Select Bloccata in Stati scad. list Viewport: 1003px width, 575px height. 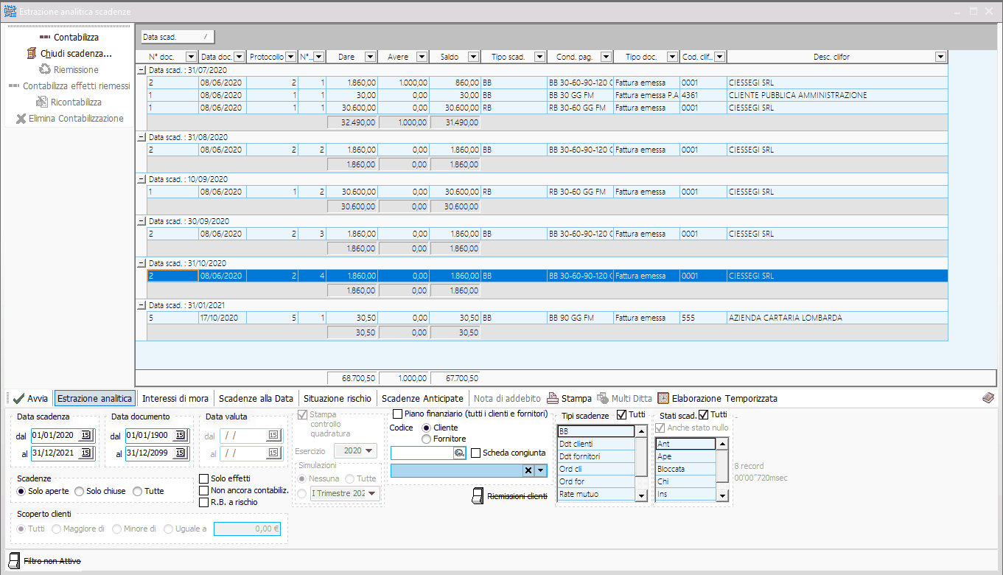point(685,469)
